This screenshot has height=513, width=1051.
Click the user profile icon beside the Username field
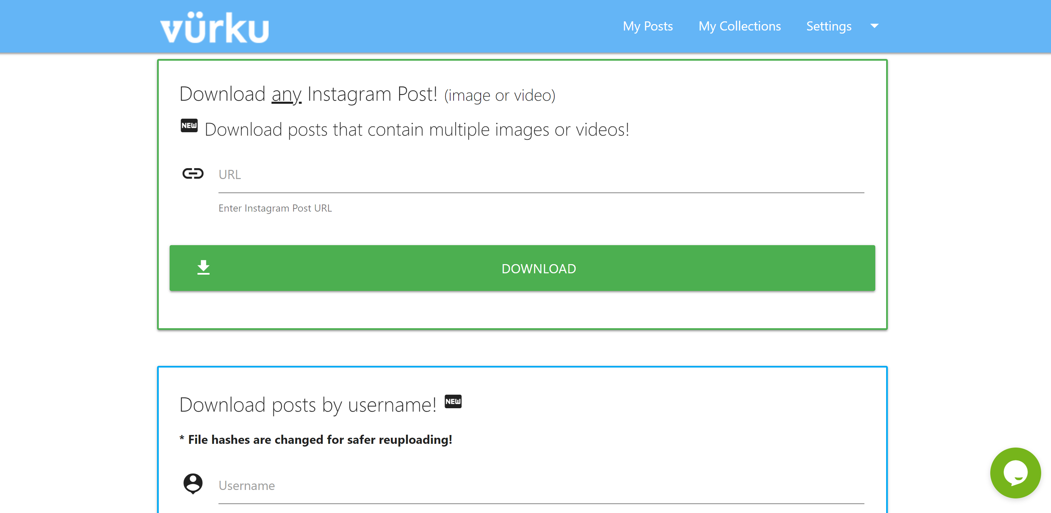tap(193, 484)
